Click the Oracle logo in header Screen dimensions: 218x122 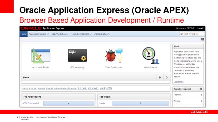tap(31, 28)
